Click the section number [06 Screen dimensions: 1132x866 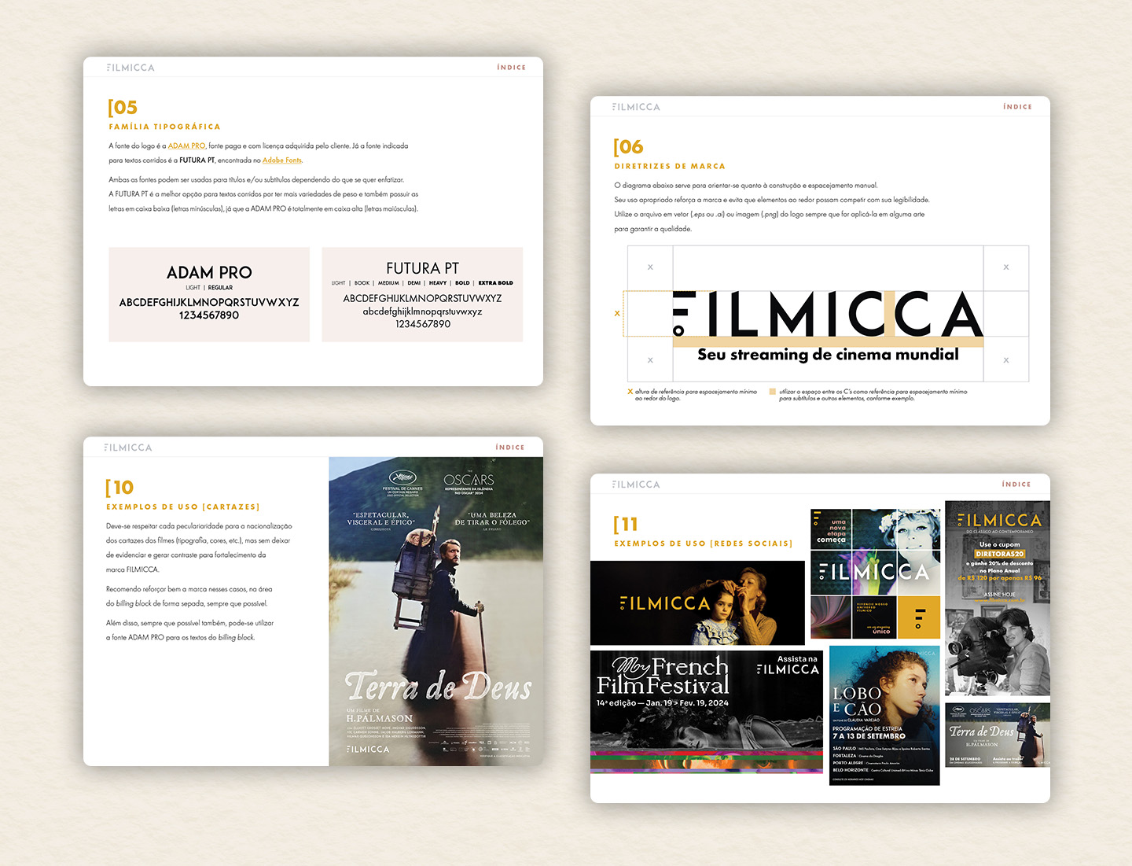(628, 147)
